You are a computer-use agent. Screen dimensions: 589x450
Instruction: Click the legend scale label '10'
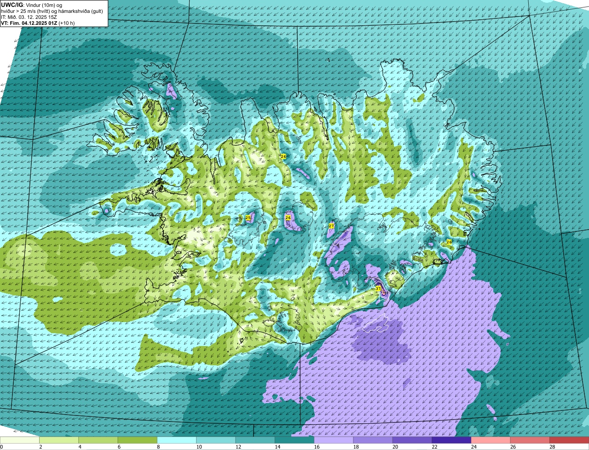click(198, 447)
